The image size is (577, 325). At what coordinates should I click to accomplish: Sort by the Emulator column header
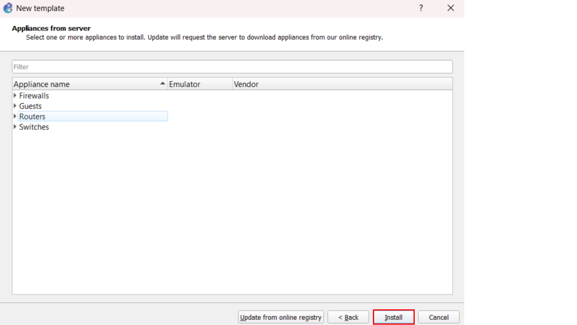click(x=199, y=84)
